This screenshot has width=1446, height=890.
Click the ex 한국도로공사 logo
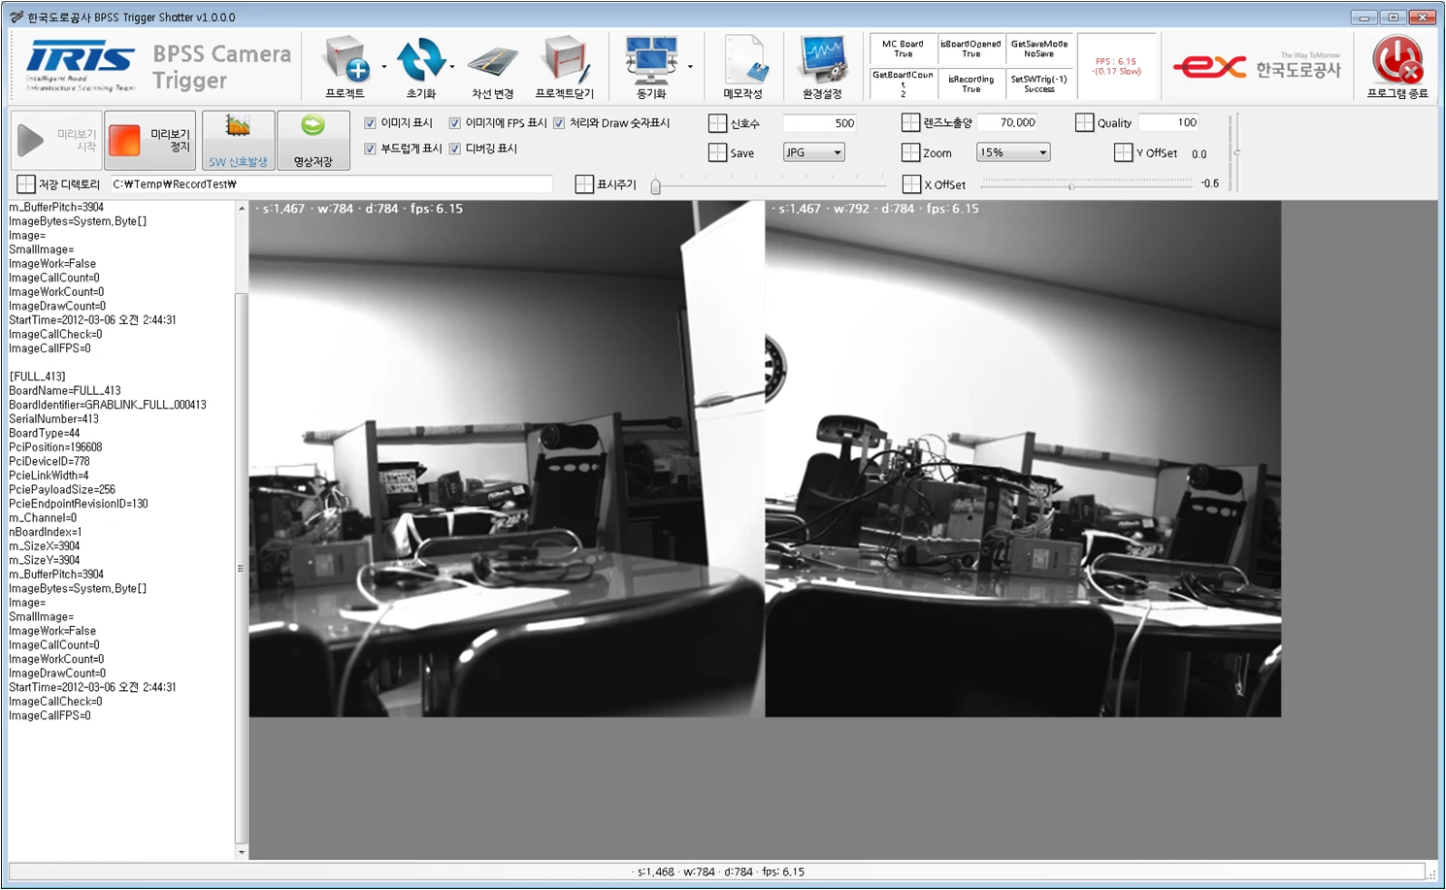click(x=1258, y=66)
